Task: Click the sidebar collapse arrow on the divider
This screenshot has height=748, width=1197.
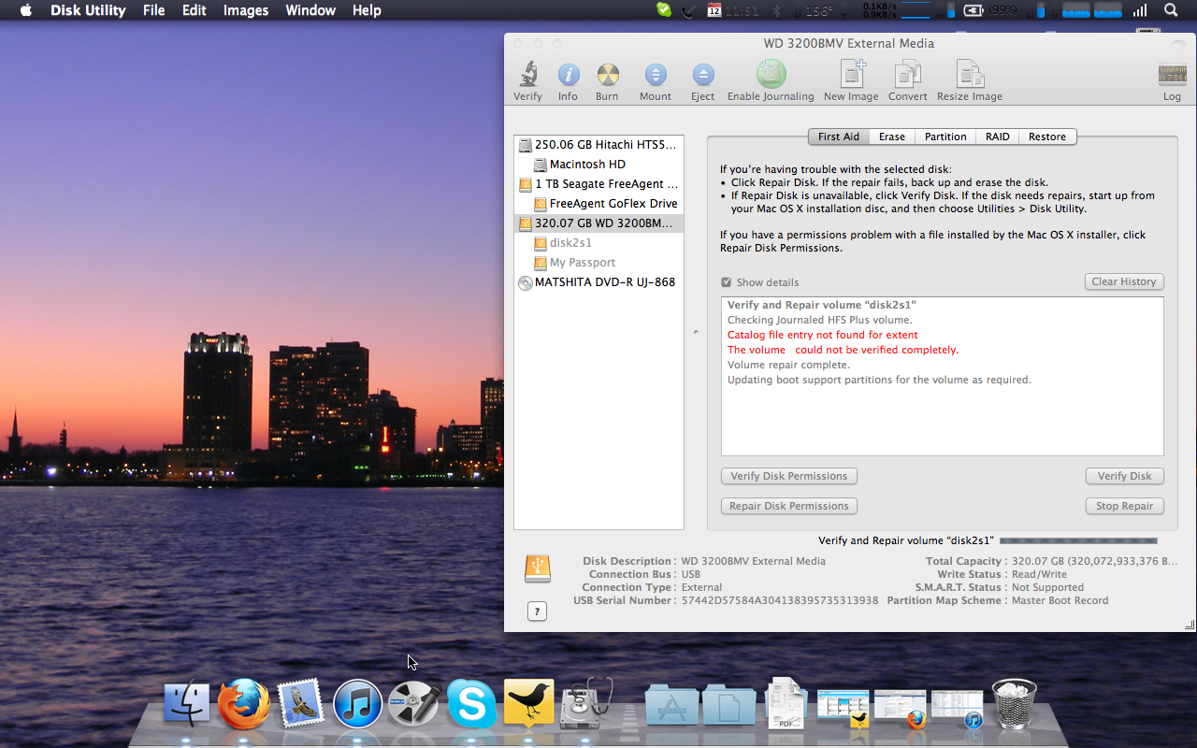Action: [x=695, y=332]
